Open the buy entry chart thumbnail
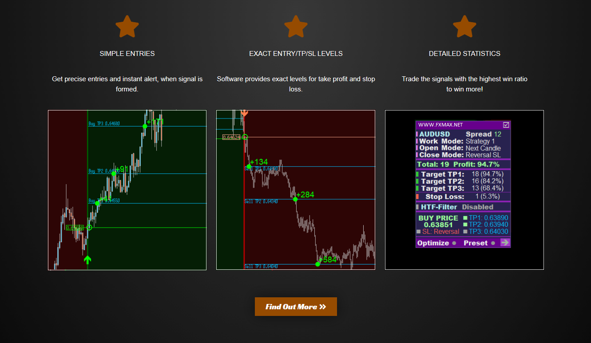This screenshot has width=591, height=343. click(127, 190)
